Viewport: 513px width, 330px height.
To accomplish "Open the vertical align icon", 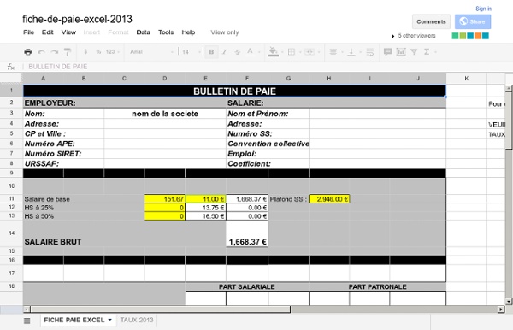I will point(351,51).
